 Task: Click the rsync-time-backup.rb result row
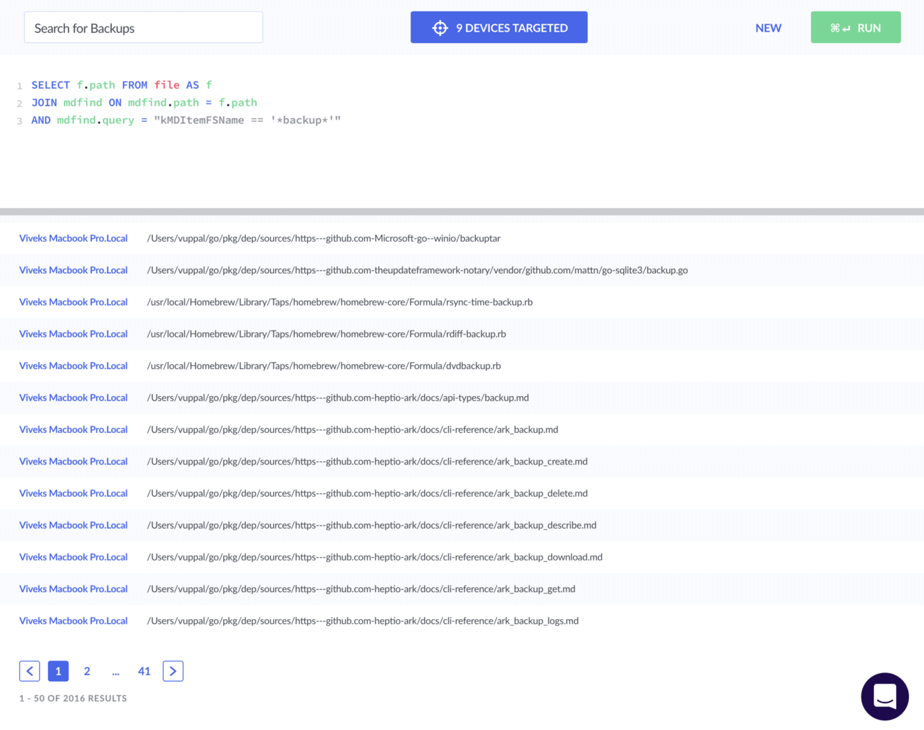340,302
